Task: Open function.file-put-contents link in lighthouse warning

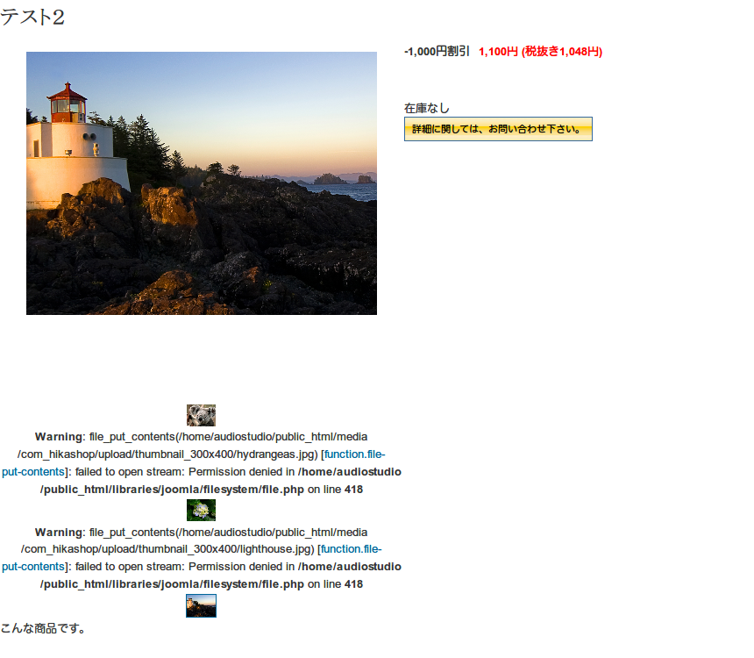Action: pos(192,558)
